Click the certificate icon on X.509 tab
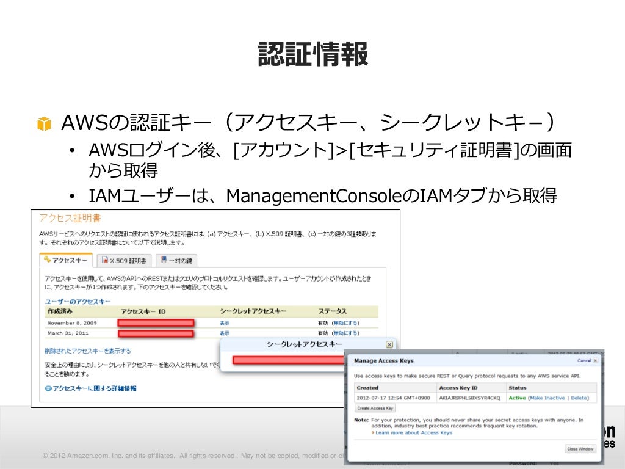Viewport: 625px width, 469px height. pyautogui.click(x=105, y=260)
